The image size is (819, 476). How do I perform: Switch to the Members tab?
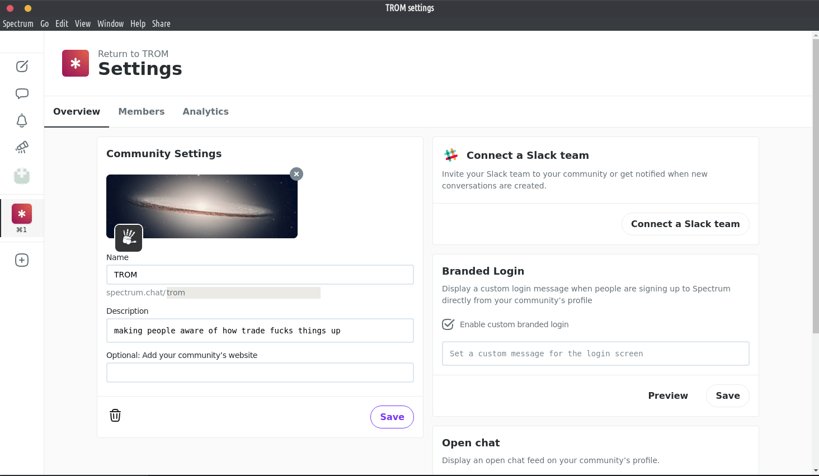pyautogui.click(x=141, y=112)
